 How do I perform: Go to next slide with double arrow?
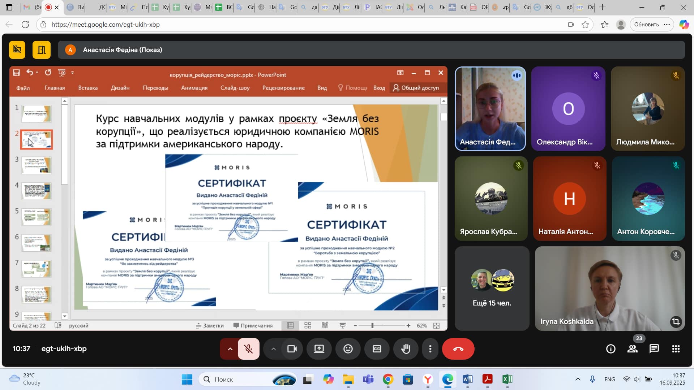click(444, 306)
